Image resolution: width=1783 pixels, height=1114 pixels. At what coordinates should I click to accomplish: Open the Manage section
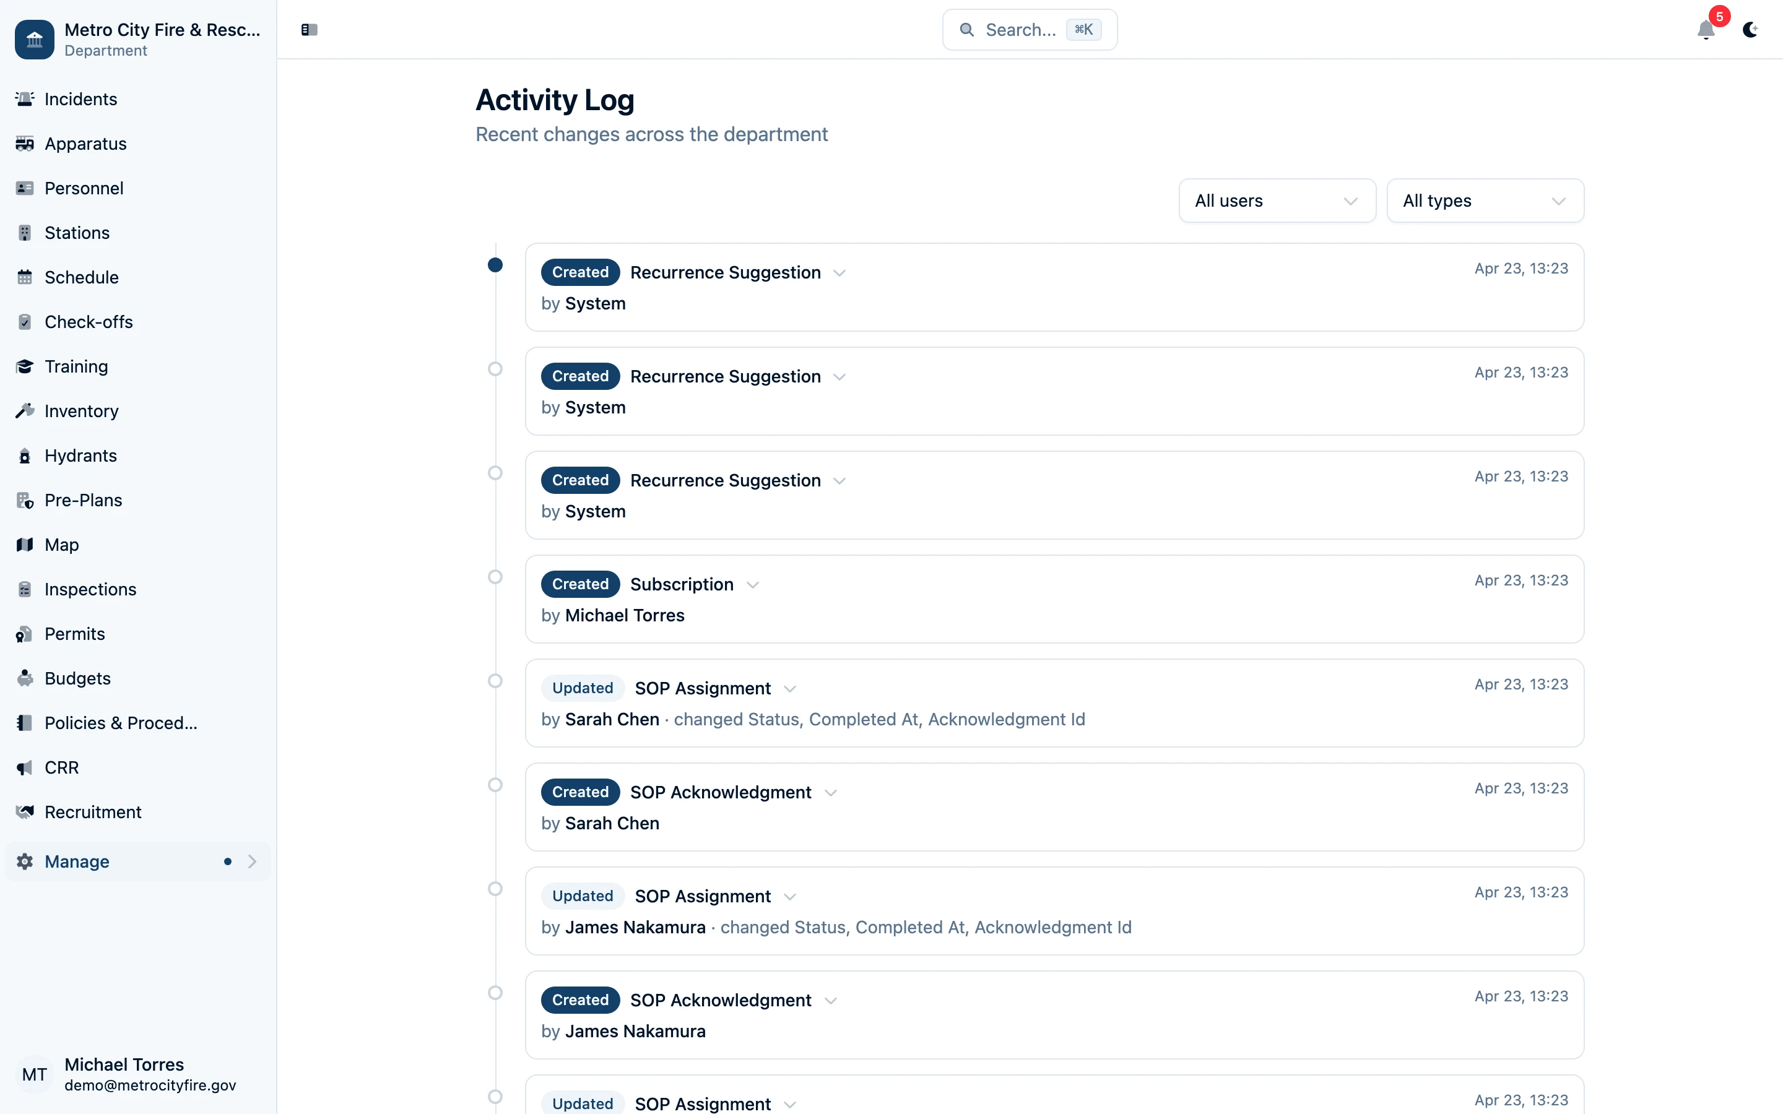(x=77, y=861)
